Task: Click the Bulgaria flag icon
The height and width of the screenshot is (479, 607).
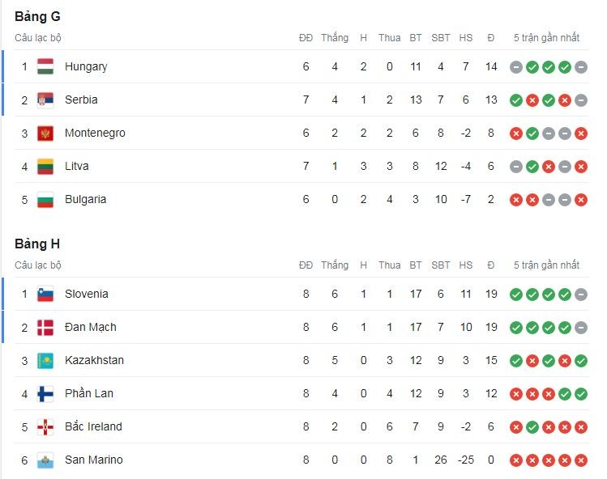Action: tap(45, 199)
